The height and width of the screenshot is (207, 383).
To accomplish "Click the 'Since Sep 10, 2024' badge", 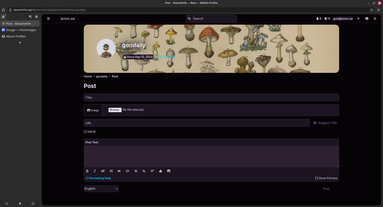I will coord(138,57).
